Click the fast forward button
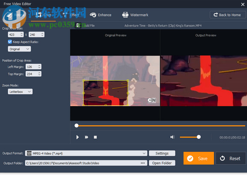 (x=86, y=137)
